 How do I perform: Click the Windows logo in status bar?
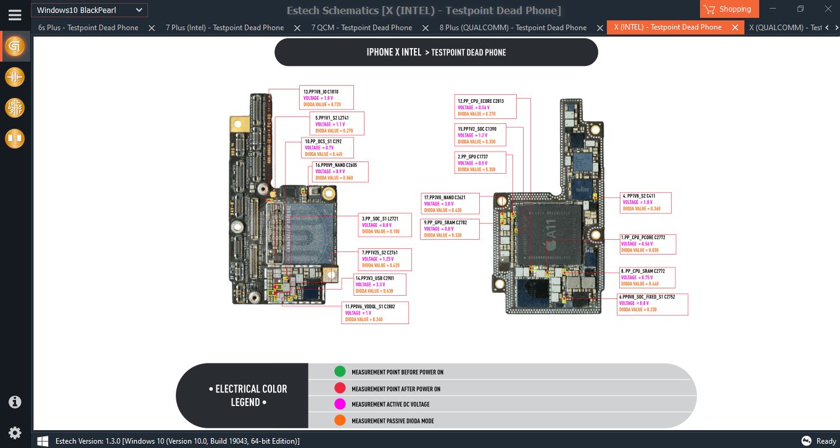click(x=43, y=441)
